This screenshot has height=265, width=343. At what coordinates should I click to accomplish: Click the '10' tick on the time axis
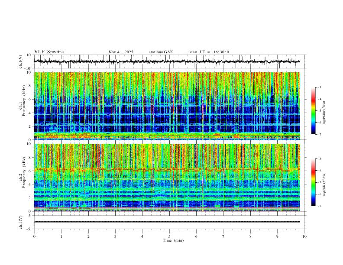pos(304,236)
